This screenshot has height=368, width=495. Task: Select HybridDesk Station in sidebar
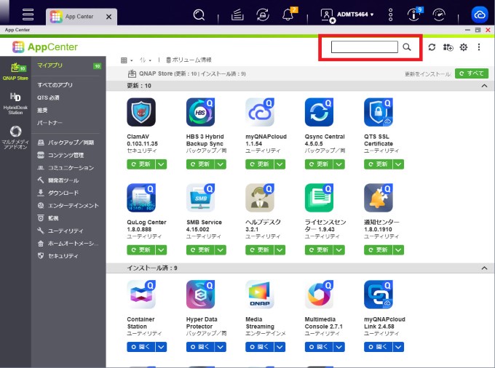pyautogui.click(x=15, y=103)
